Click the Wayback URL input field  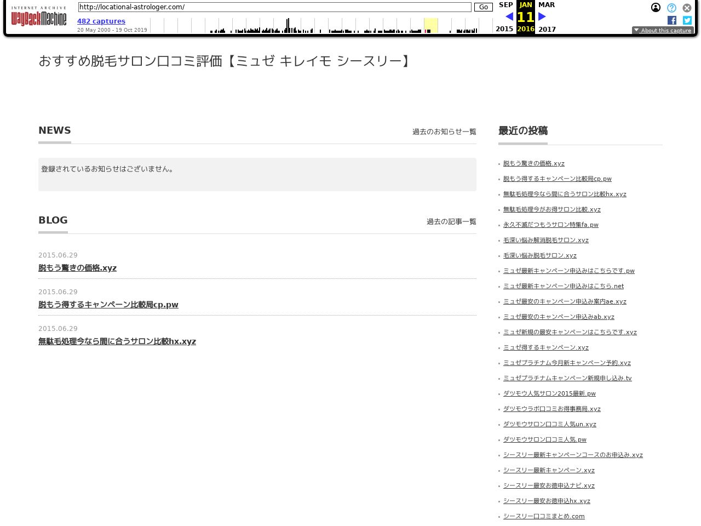[274, 7]
